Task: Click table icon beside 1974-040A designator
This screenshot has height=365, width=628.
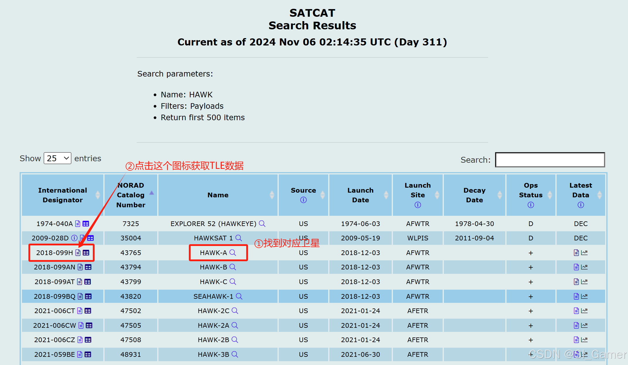Action: (86, 224)
